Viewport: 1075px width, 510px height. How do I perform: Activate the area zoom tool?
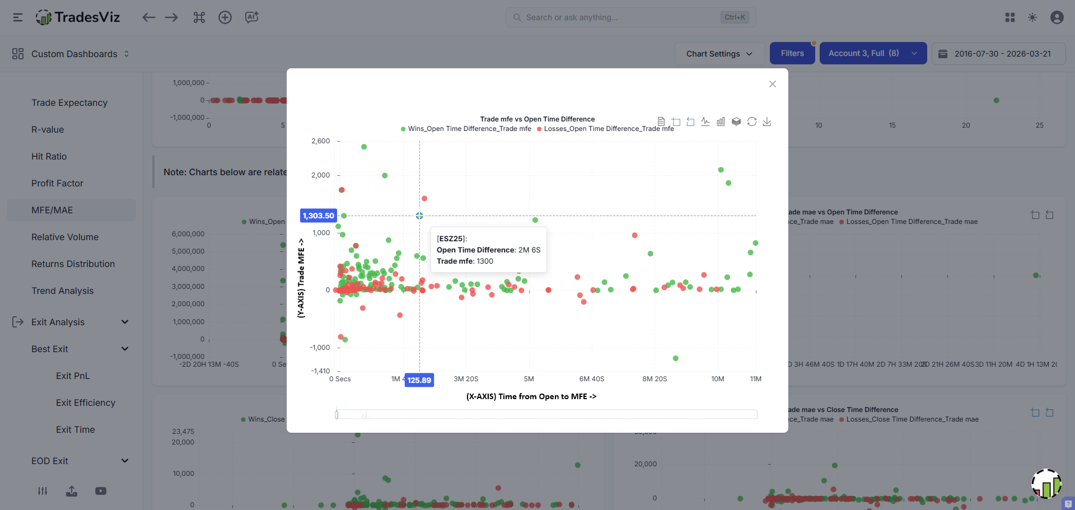click(x=676, y=121)
